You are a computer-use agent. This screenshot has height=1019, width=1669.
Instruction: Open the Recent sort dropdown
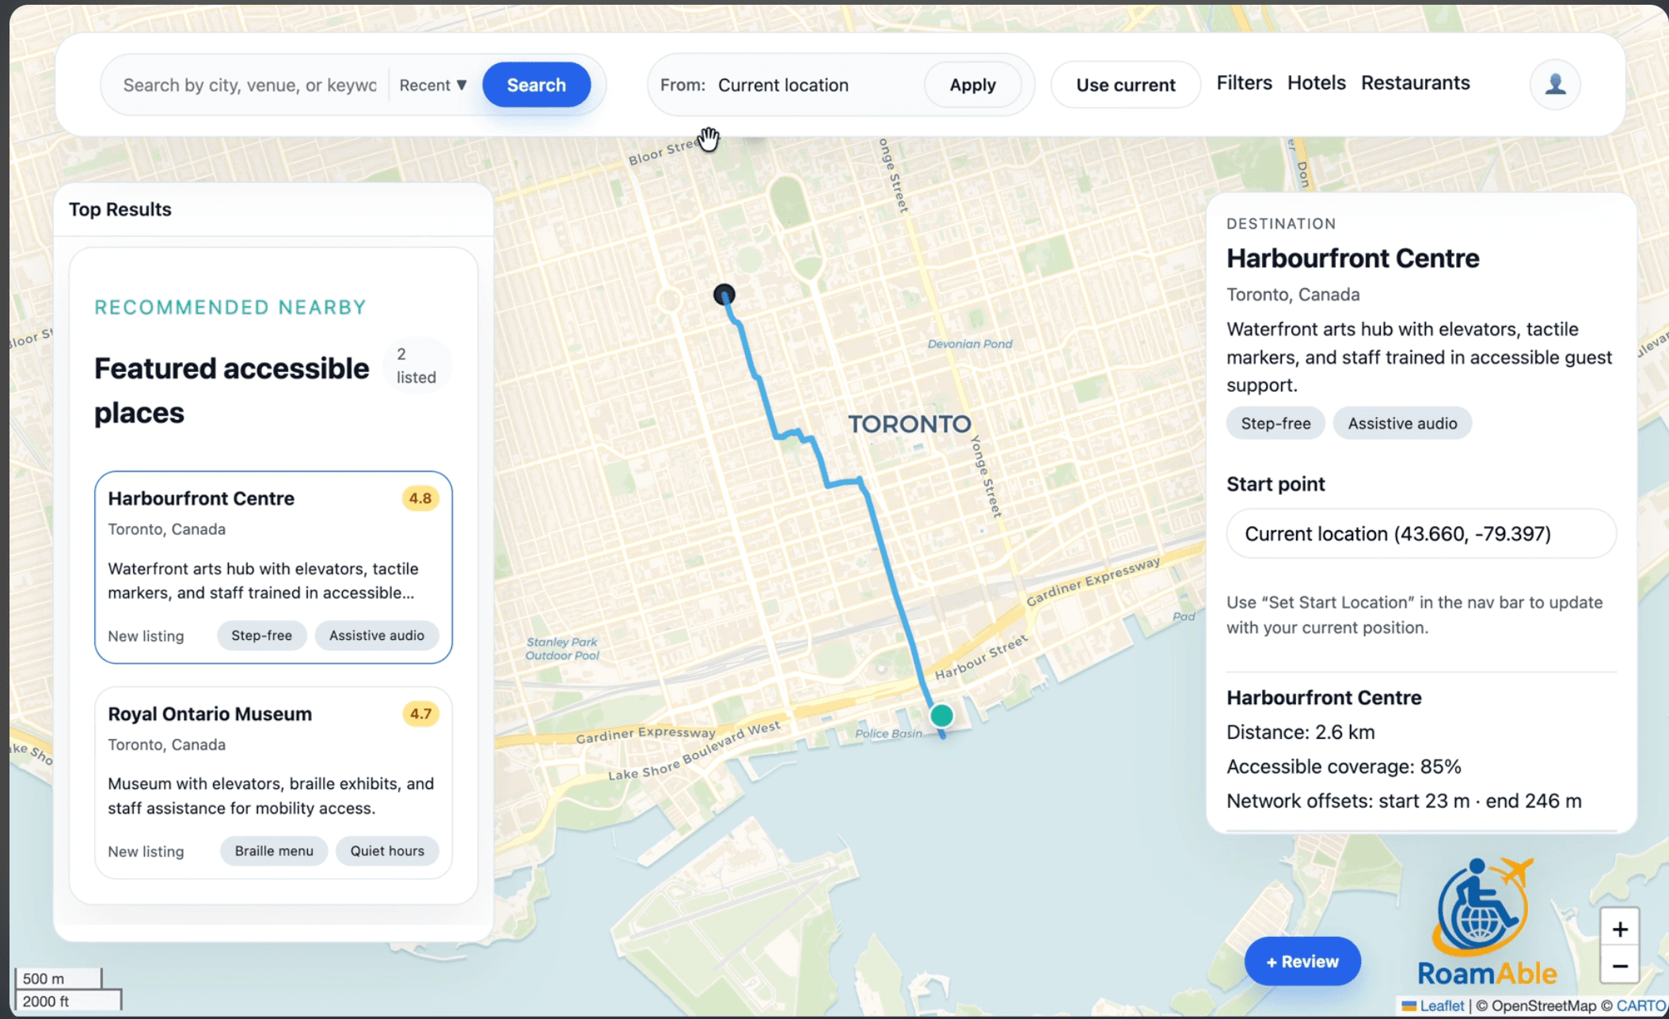point(433,85)
